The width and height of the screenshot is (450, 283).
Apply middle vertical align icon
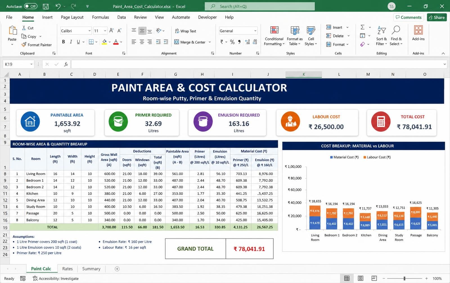(x=142, y=31)
